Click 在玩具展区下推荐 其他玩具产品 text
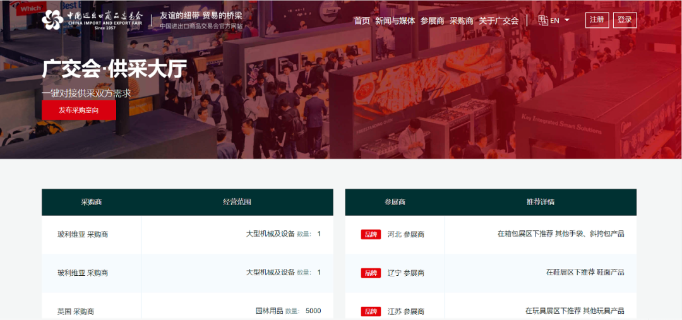 coord(575,311)
